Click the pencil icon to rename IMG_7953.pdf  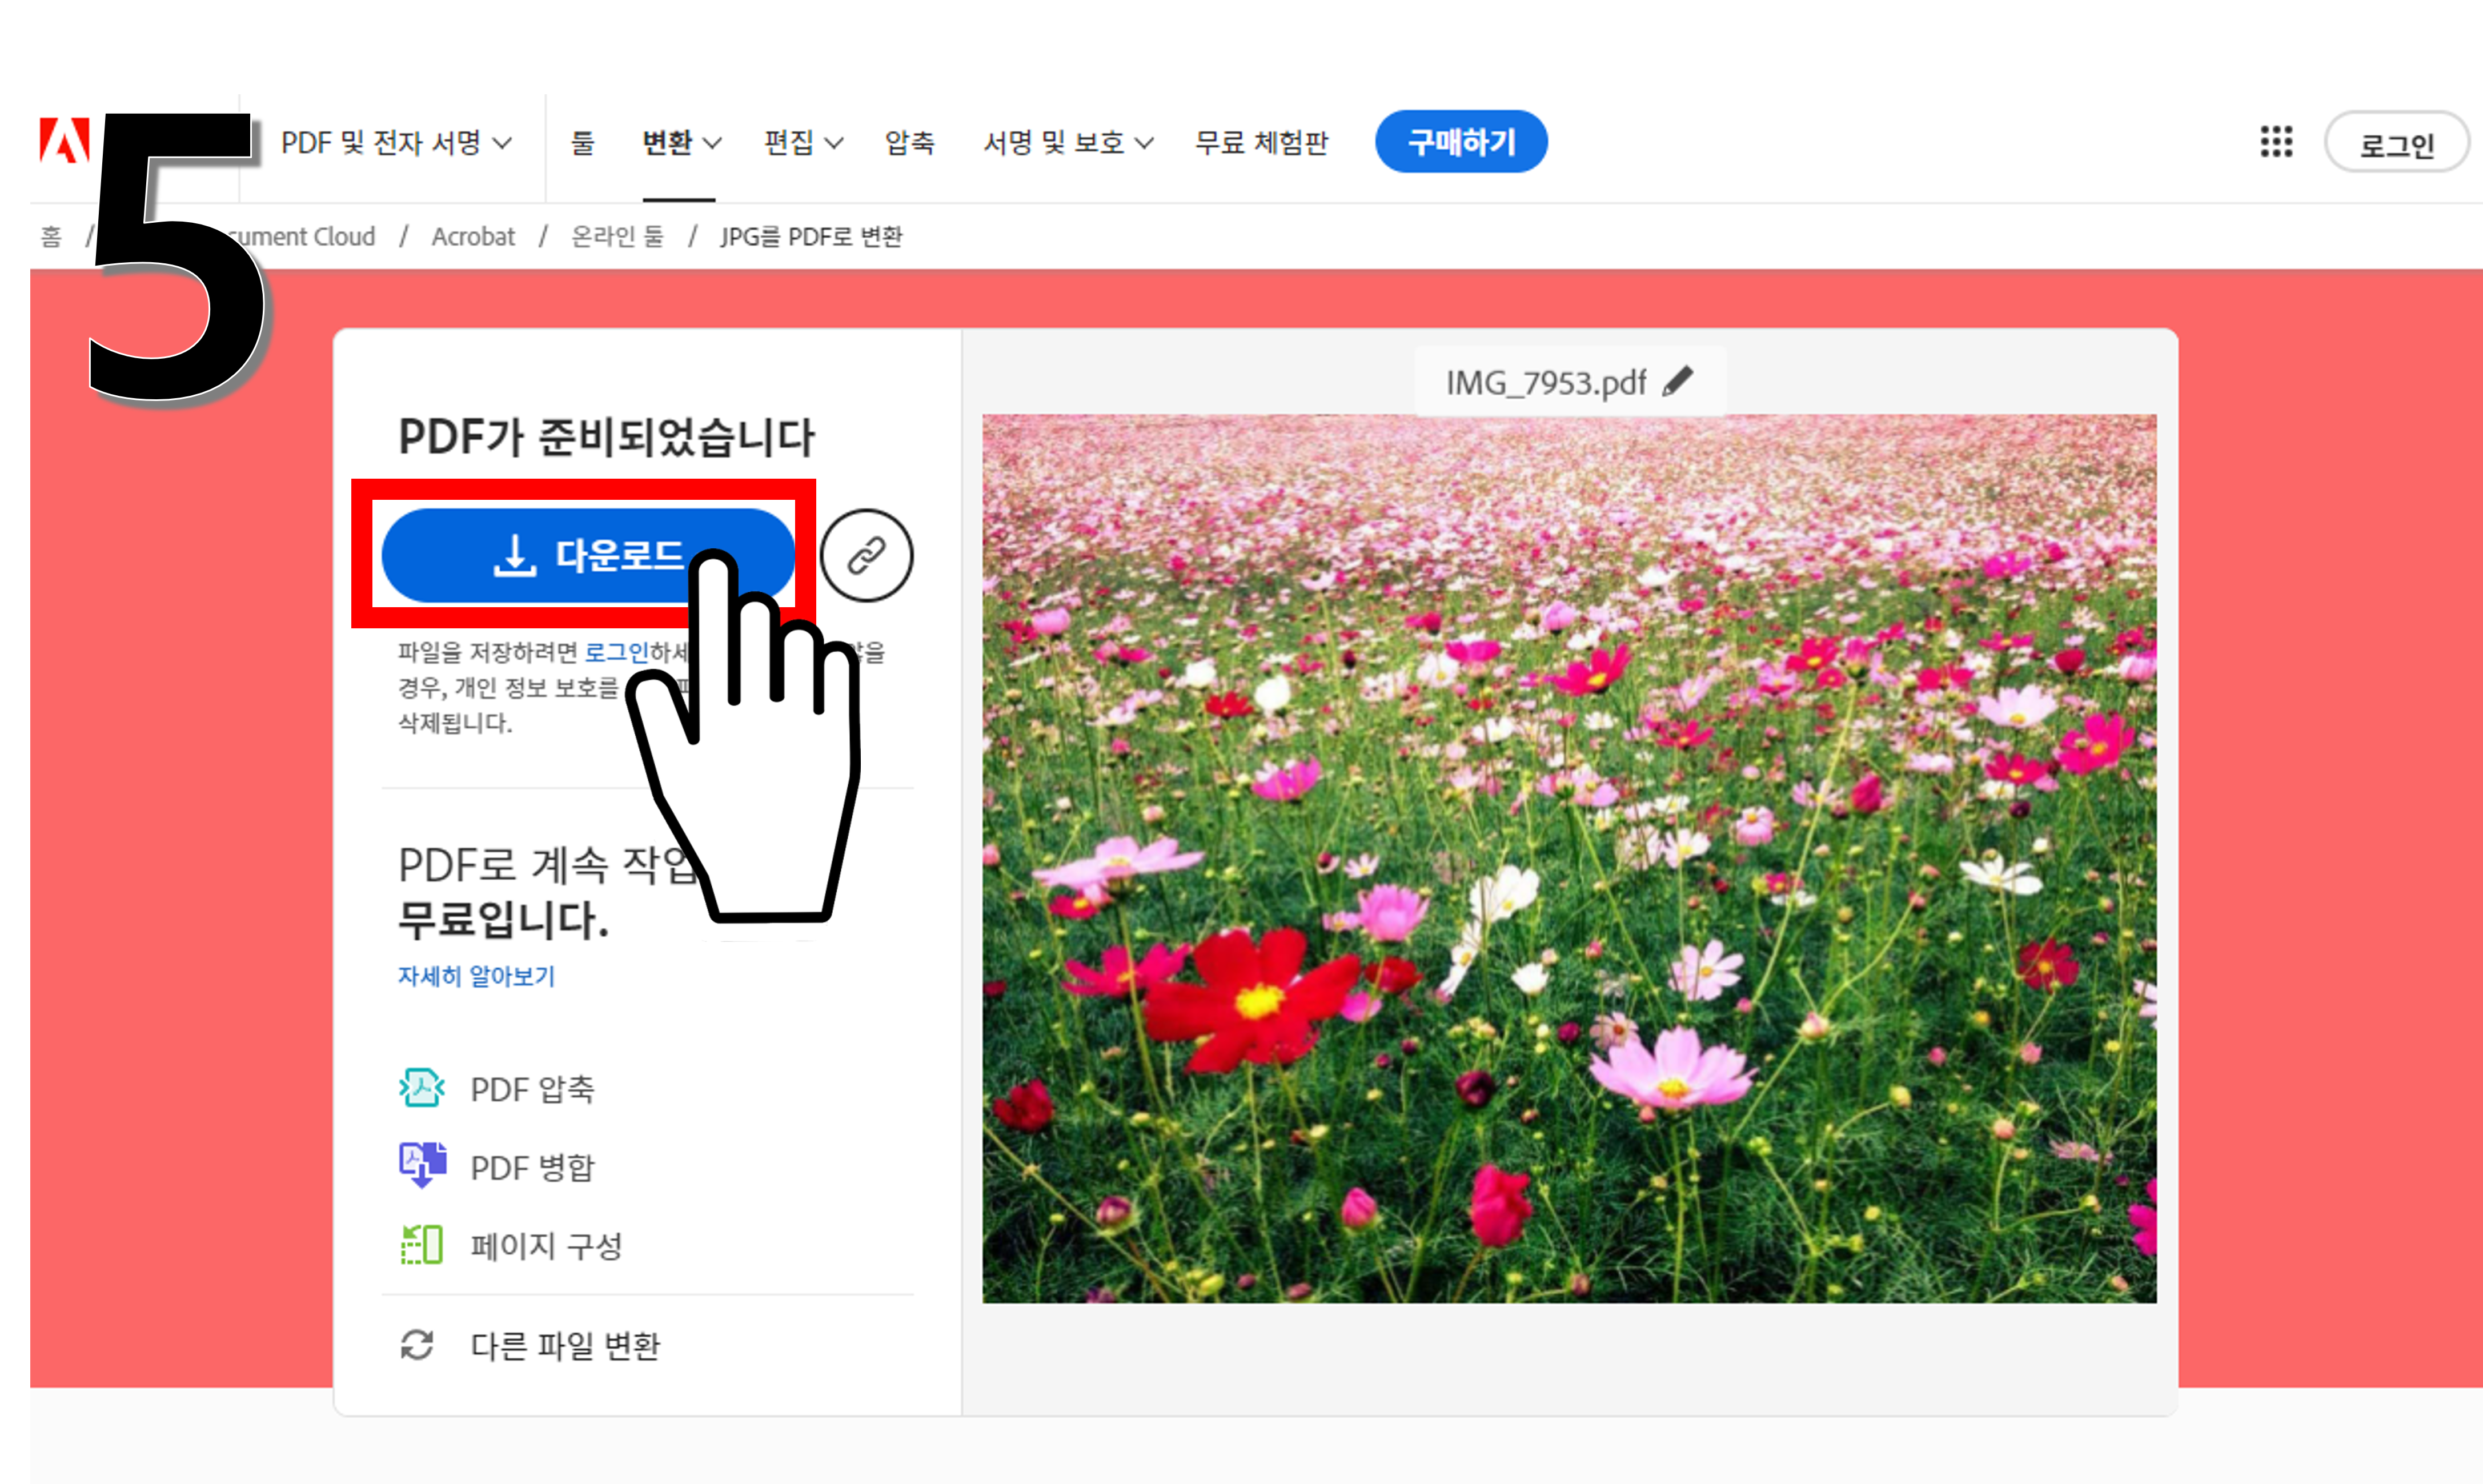pos(1678,382)
